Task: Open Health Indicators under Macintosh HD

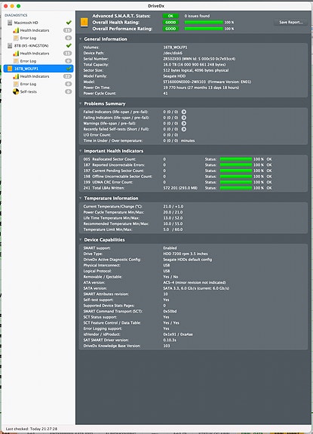Action: tap(35, 30)
